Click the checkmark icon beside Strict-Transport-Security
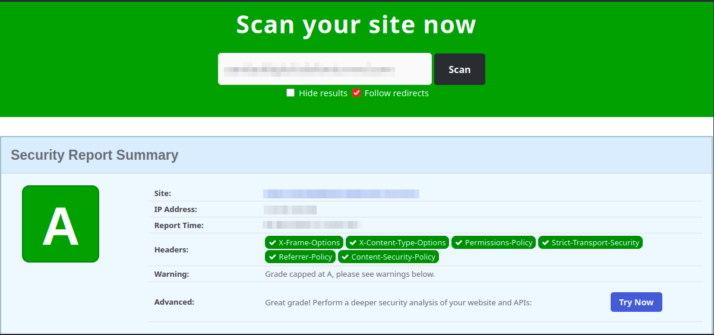Viewport: 714px width, 335px height. pos(545,242)
